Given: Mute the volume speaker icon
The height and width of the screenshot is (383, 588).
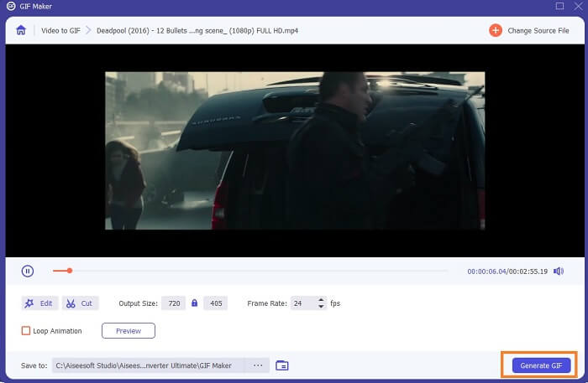Looking at the screenshot, I should click(559, 272).
